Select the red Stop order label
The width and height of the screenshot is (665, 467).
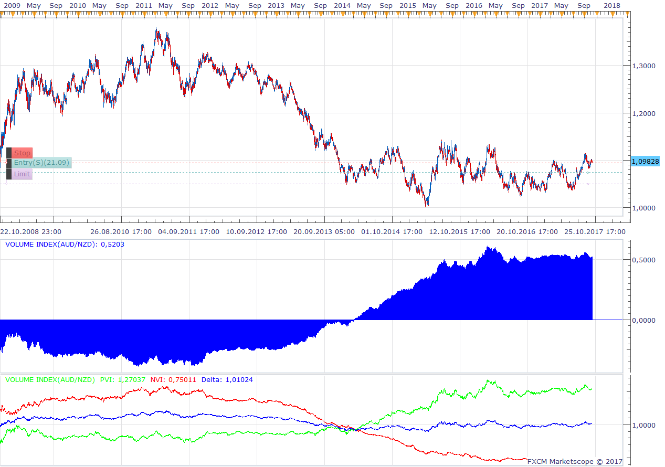[x=22, y=153]
